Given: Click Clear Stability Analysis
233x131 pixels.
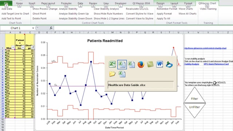Looking at the screenshot, I should 106,9.
